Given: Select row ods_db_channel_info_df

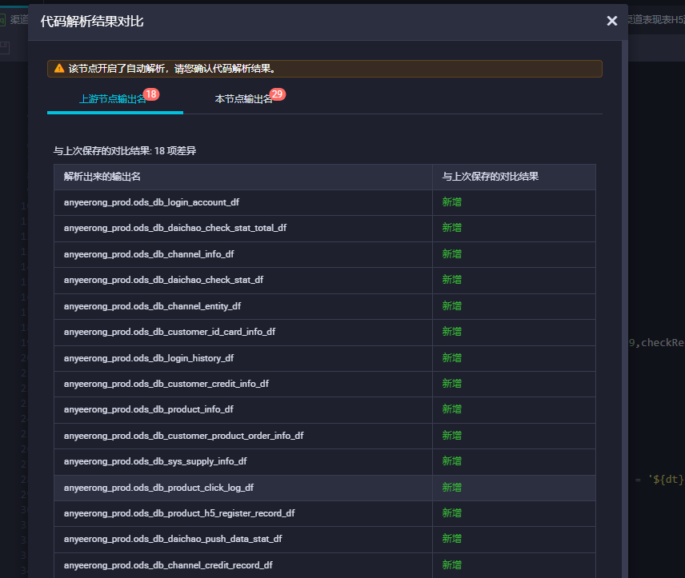Looking at the screenshot, I should click(325, 254).
